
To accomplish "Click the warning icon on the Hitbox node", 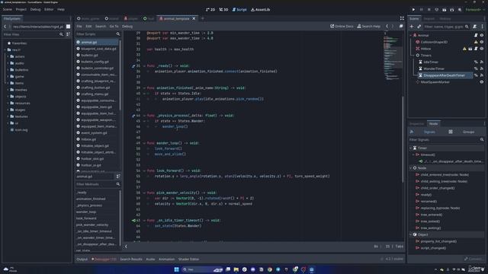I will click(464, 49).
